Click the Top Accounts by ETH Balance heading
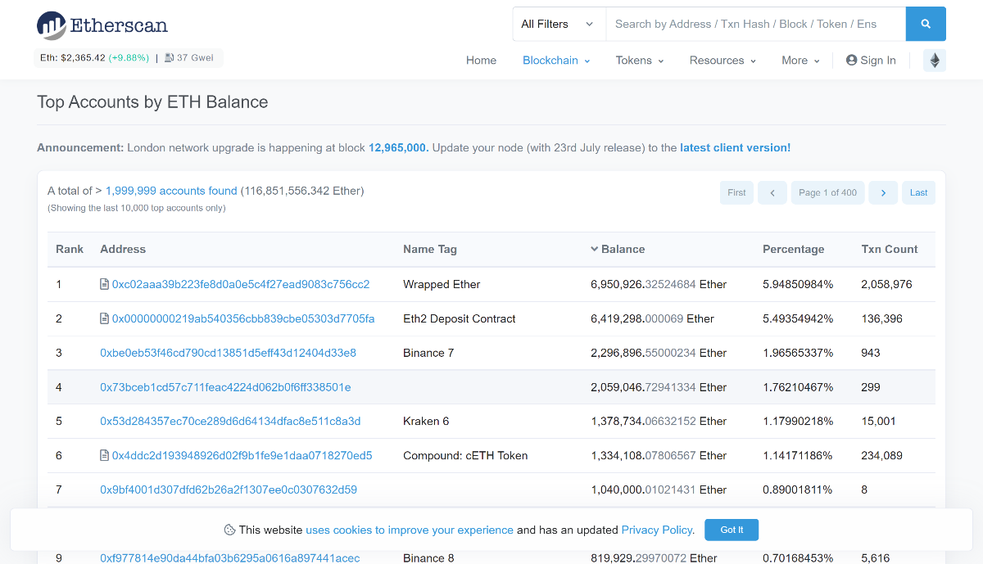 [152, 102]
